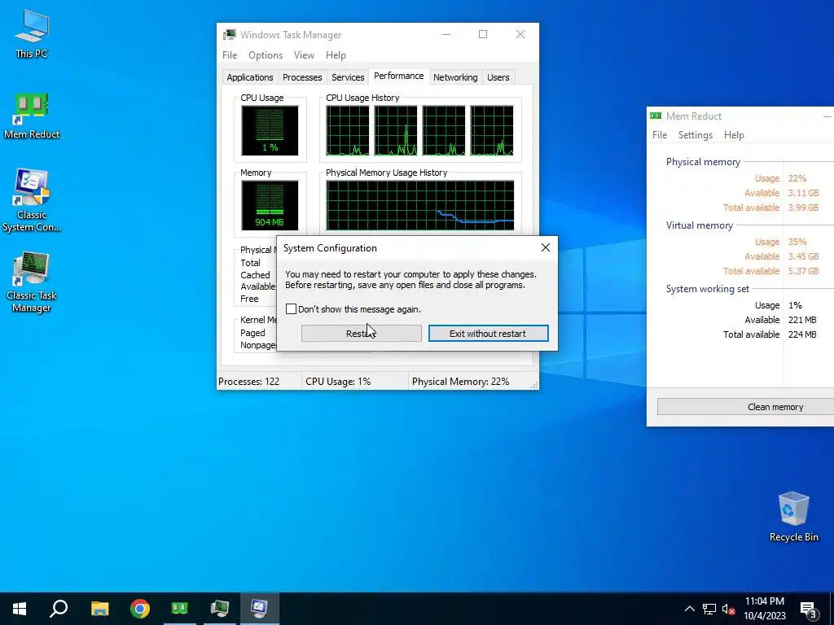Open the muted volume tray icon
This screenshot has height=625, width=834.
729,609
